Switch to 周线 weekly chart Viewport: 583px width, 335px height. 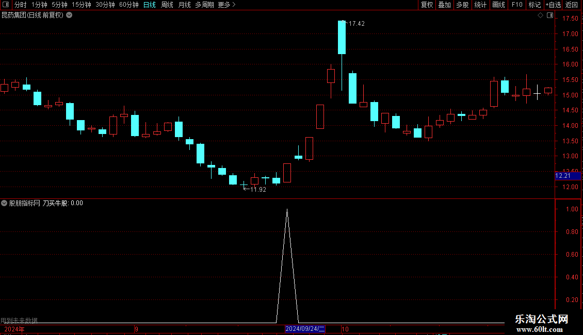(x=167, y=5)
